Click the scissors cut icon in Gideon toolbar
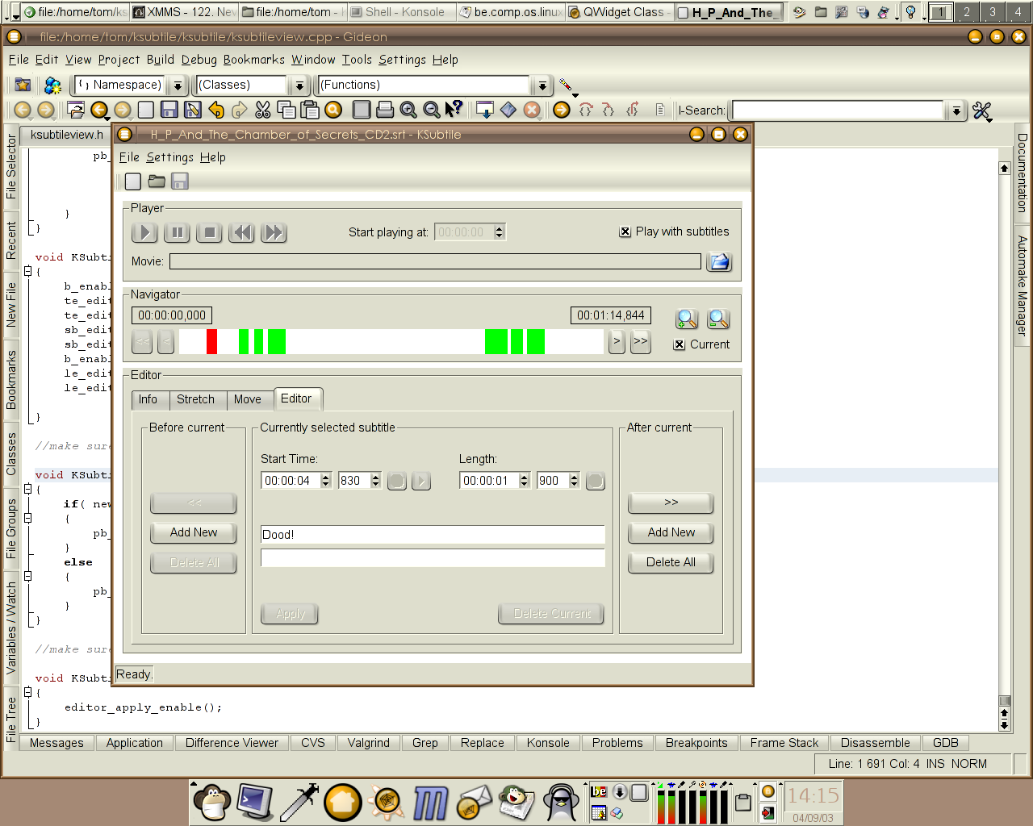The image size is (1033, 826). 263,110
